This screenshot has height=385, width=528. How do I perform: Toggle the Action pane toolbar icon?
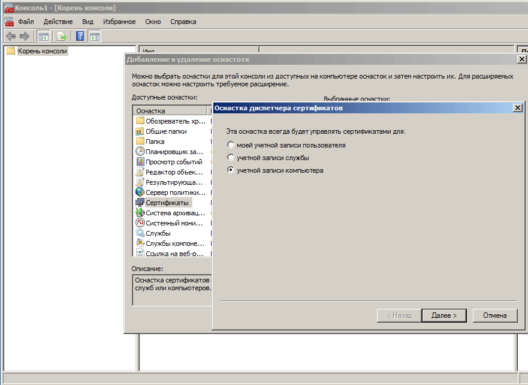[94, 36]
